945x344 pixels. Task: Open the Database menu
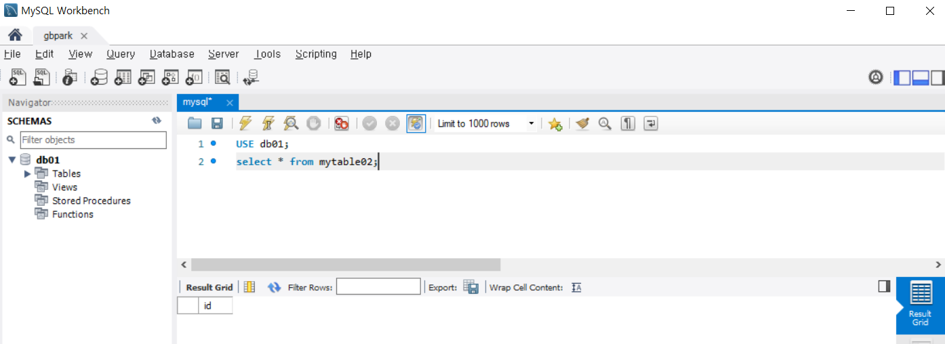coord(172,53)
